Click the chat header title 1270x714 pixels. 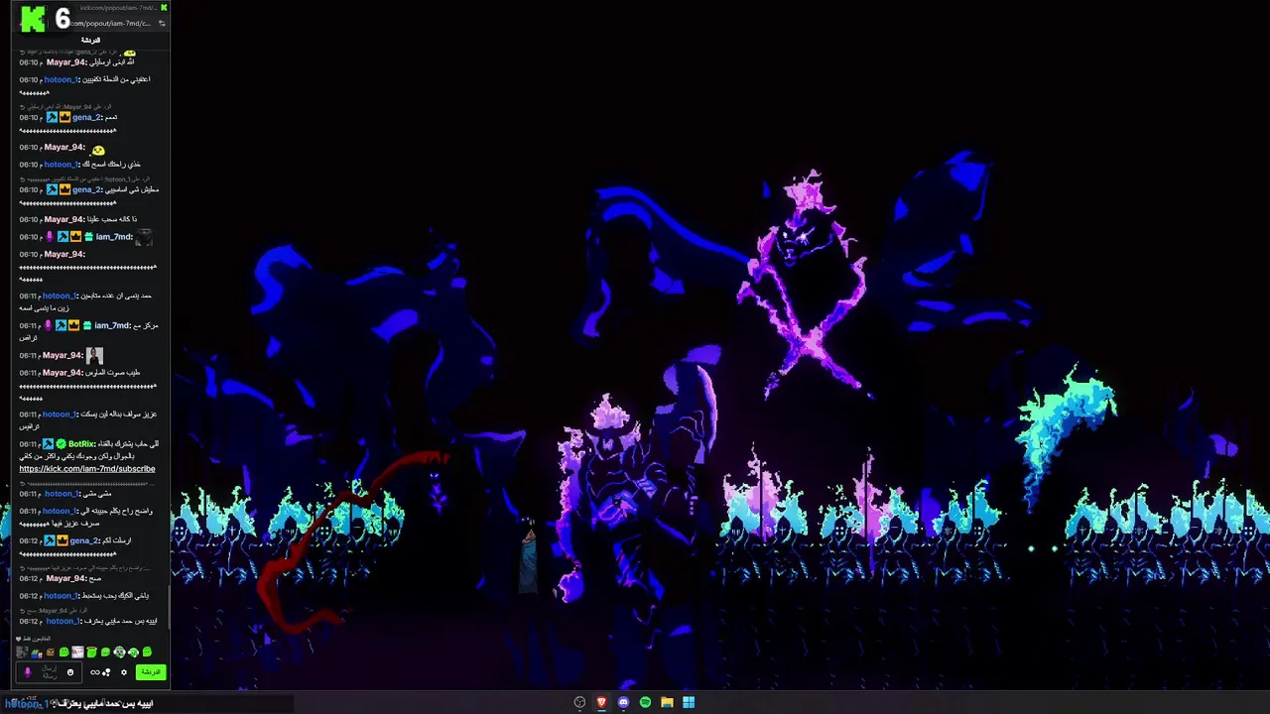[90, 40]
